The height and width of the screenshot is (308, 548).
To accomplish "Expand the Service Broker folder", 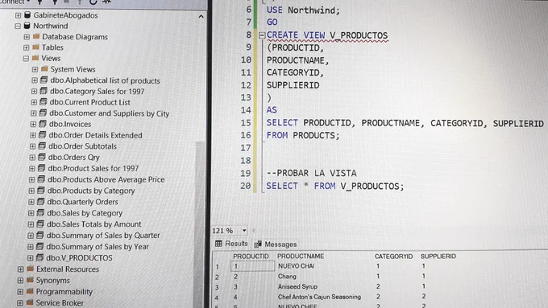I will click(x=20, y=302).
